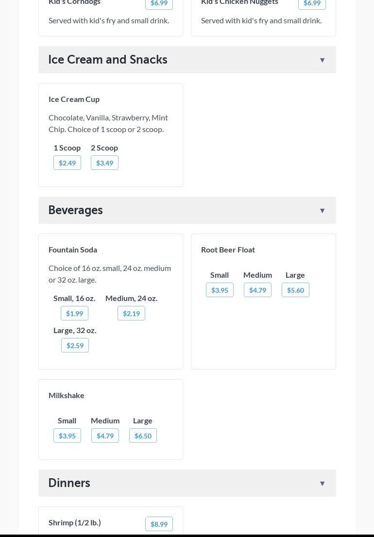Add Small Milkshake at $3.95

pyautogui.click(x=67, y=436)
